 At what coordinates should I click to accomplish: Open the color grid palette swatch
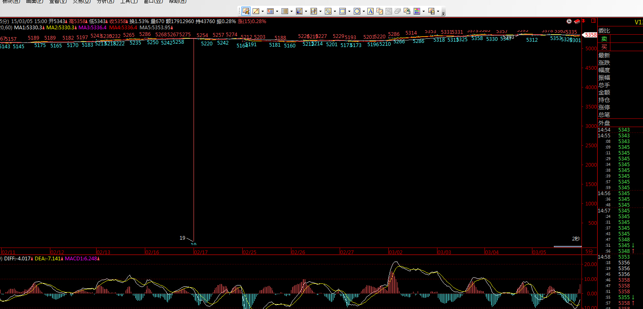[417, 11]
